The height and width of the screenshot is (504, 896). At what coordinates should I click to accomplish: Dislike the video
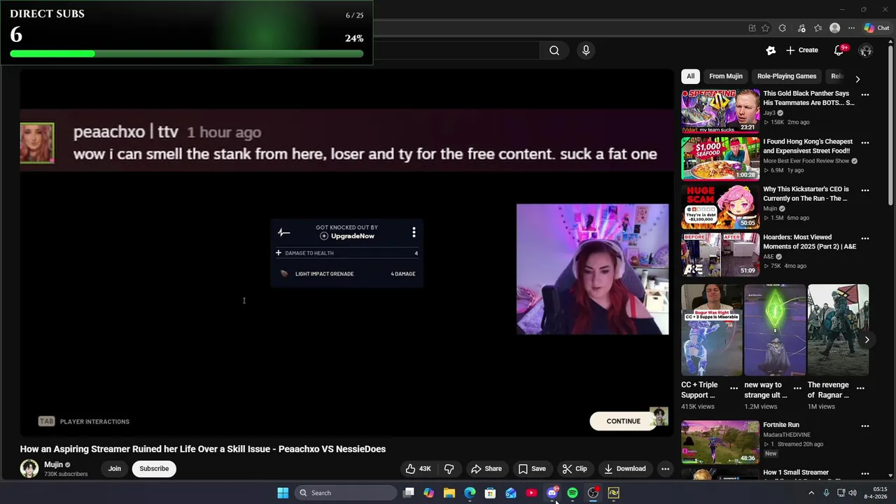(449, 469)
